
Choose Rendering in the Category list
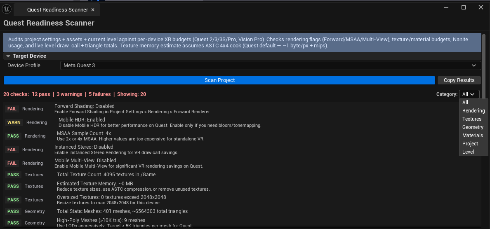474,111
